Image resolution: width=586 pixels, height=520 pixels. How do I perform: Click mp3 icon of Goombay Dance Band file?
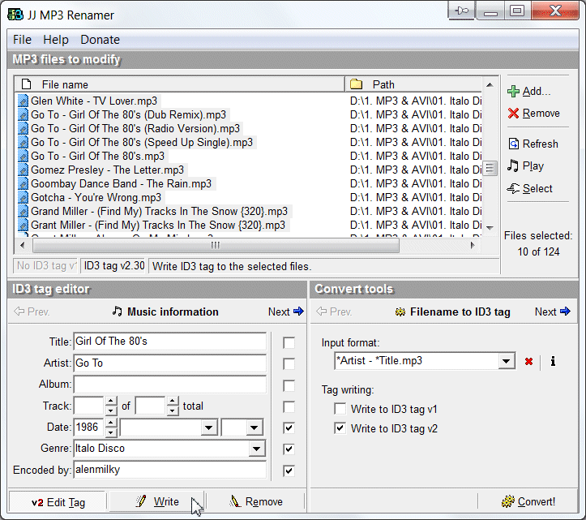pos(23,183)
